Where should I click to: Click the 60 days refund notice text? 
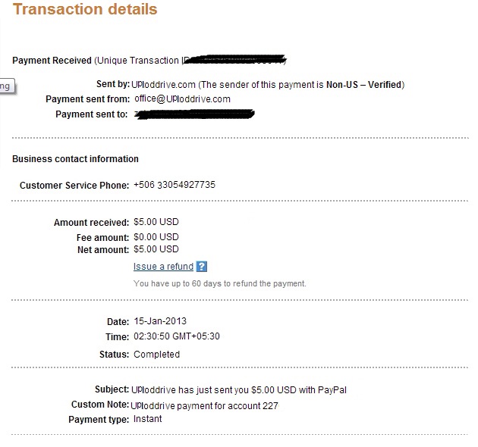coord(219,284)
